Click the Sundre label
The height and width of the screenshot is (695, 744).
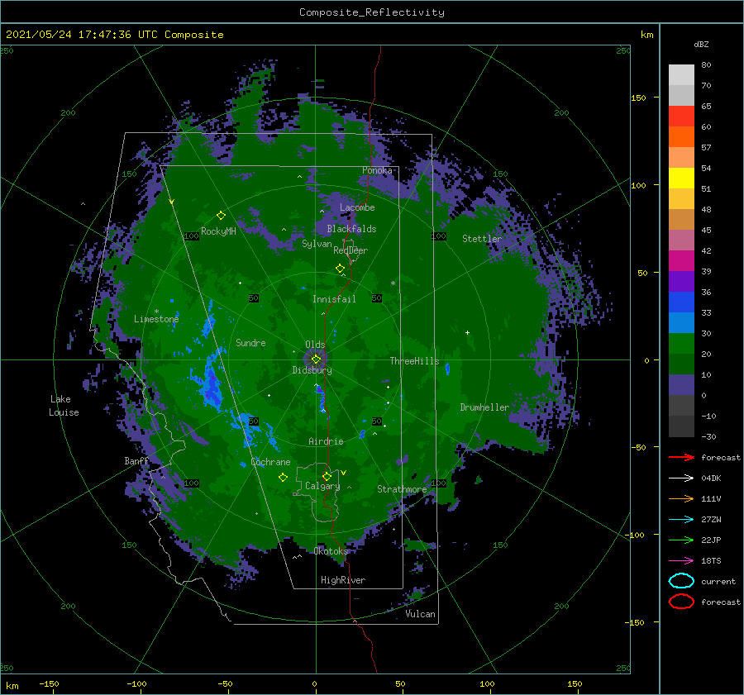[x=250, y=343]
